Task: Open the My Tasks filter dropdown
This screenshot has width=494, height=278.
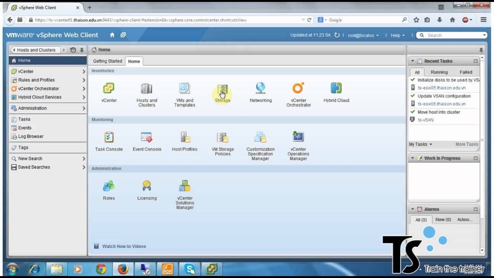Action: (420, 144)
